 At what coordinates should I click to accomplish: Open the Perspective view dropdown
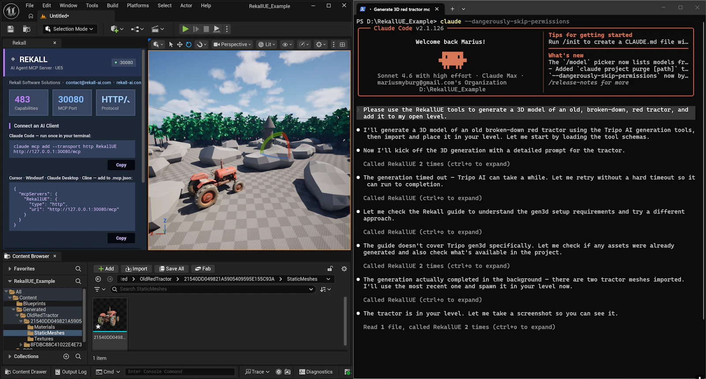[232, 44]
